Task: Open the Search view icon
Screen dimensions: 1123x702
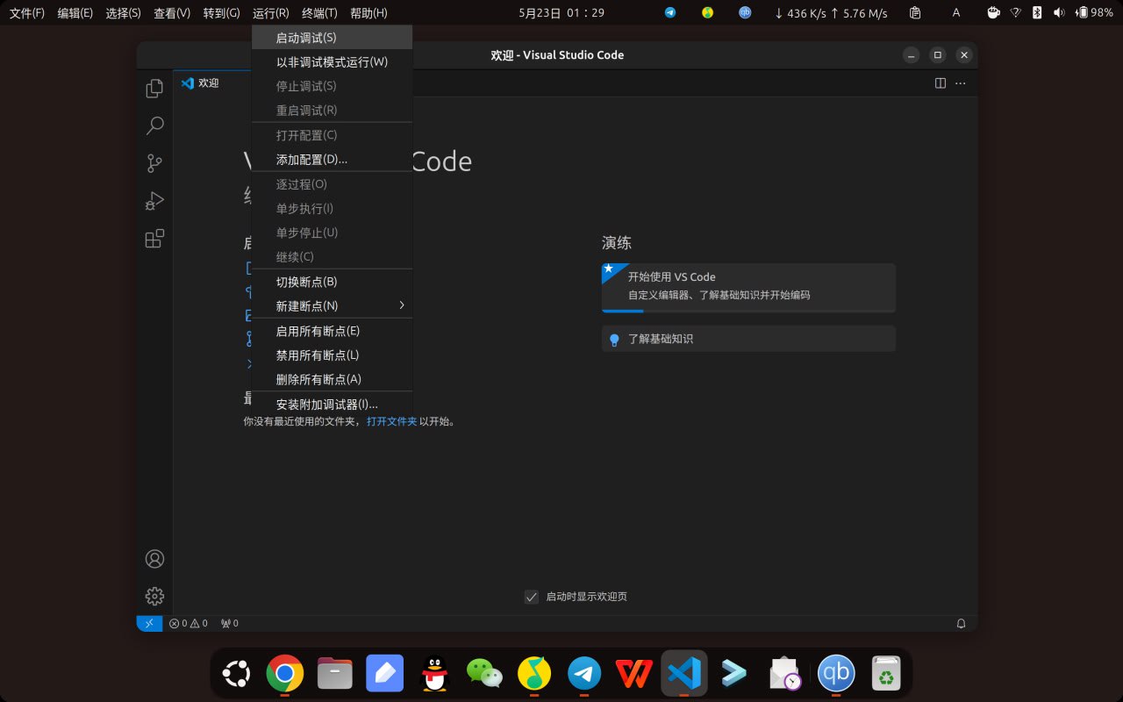Action: click(x=154, y=125)
